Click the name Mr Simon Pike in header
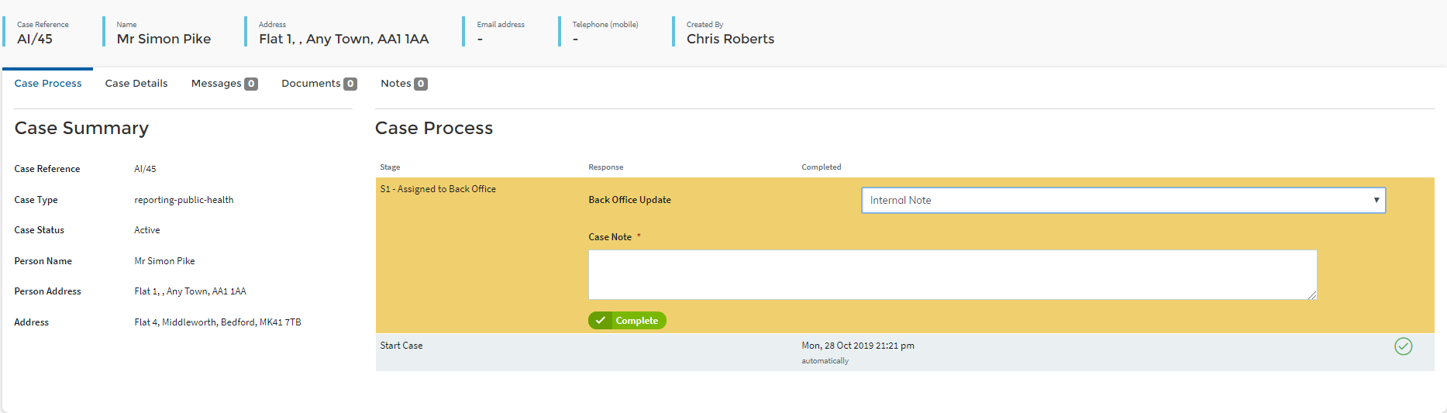 tap(164, 39)
